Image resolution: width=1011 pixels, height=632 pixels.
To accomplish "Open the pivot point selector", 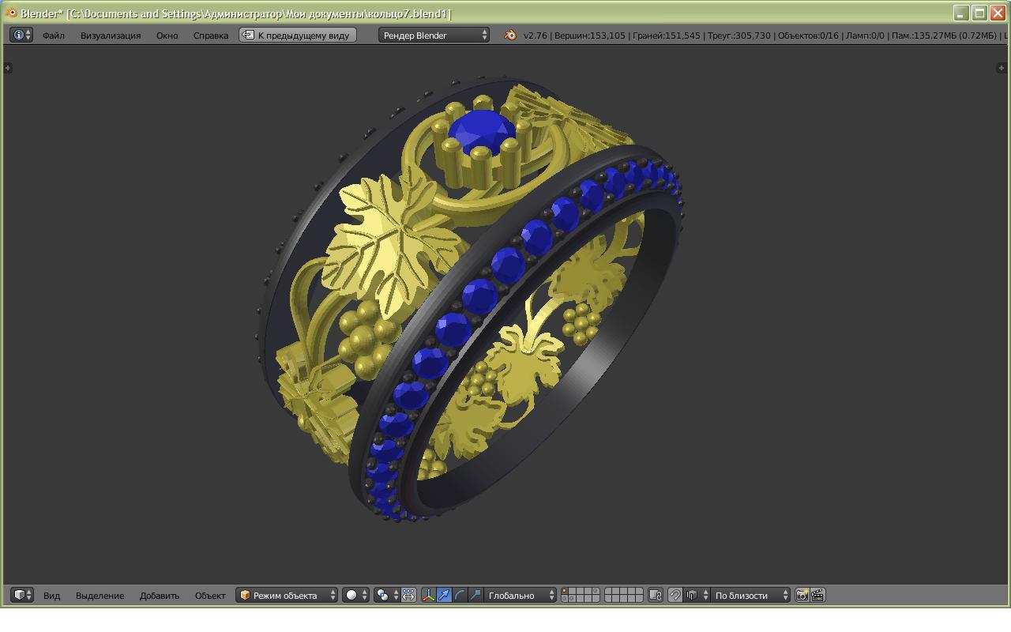I will (386, 595).
